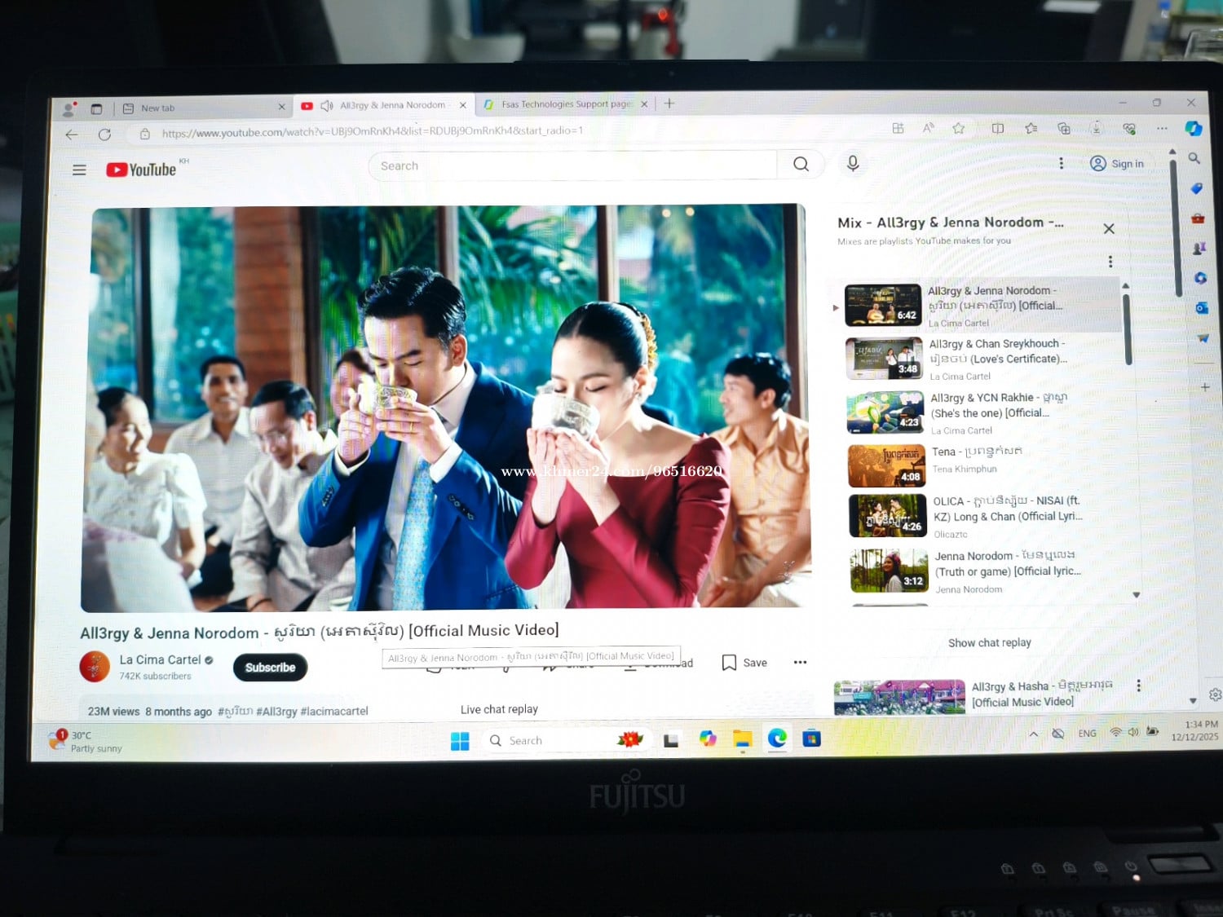Image resolution: width=1223 pixels, height=917 pixels.
Task: Save the video to a playlist
Action: (744, 663)
